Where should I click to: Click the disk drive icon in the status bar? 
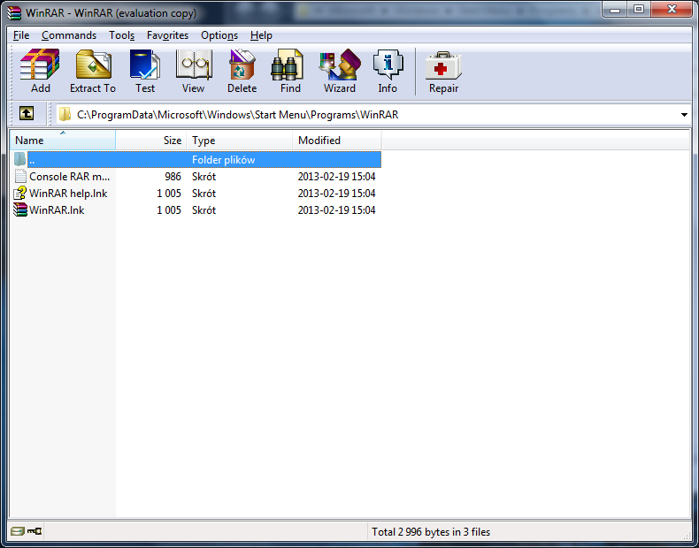[x=18, y=531]
